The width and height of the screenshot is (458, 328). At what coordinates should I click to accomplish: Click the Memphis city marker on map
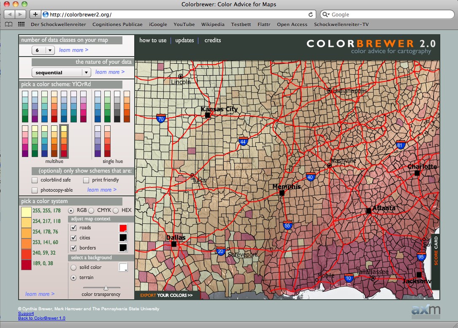click(282, 193)
